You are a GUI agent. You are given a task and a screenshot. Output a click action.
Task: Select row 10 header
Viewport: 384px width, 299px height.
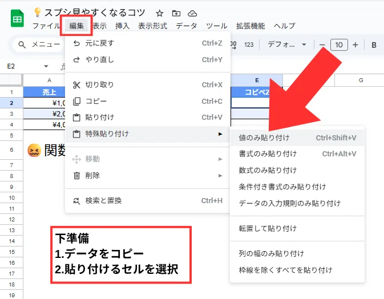click(11, 197)
